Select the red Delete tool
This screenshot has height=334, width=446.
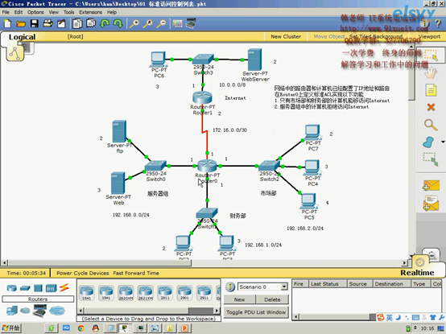point(431,107)
